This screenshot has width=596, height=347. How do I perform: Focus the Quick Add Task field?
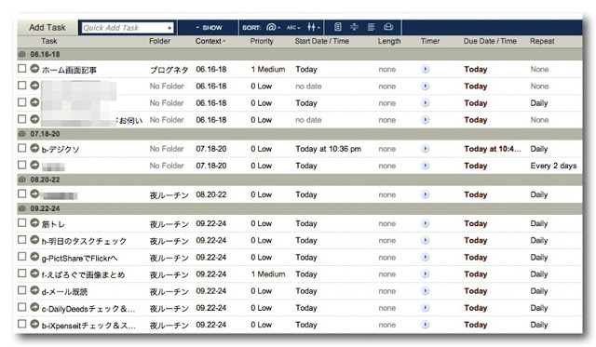coord(128,28)
